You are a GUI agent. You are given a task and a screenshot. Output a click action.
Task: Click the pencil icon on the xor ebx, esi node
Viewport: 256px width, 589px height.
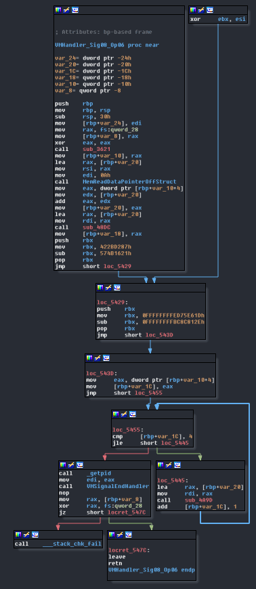[x=202, y=10]
